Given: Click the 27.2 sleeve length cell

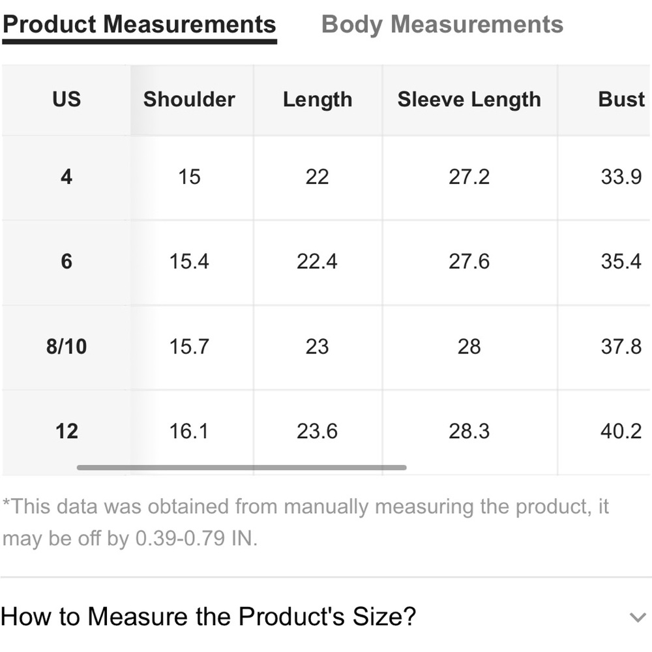Looking at the screenshot, I should pos(469,177).
